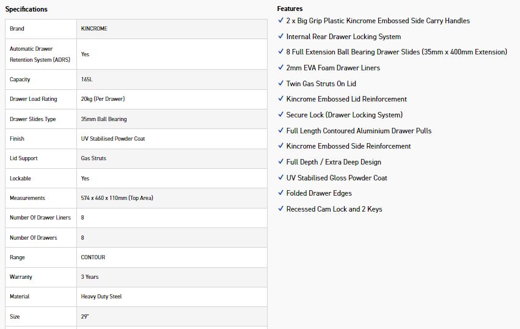
Task: Select the UV Stabilised Powder Coat finish value
Action: point(113,139)
